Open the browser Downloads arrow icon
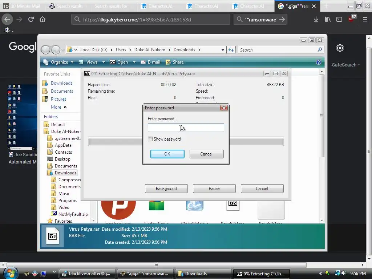The height and width of the screenshot is (279, 372). [x=316, y=20]
